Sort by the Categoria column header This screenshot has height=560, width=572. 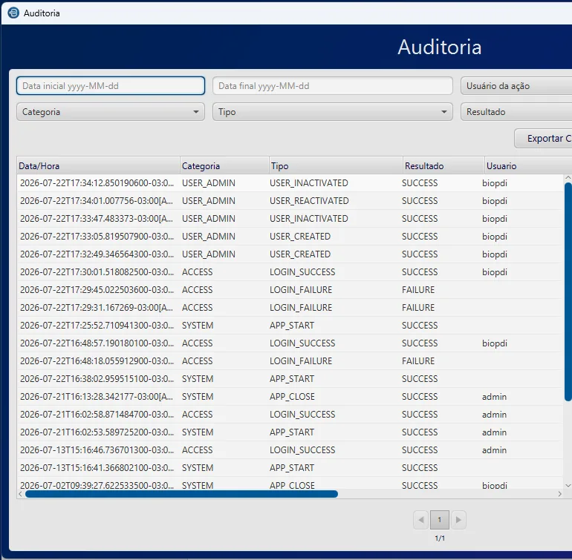tap(224, 166)
